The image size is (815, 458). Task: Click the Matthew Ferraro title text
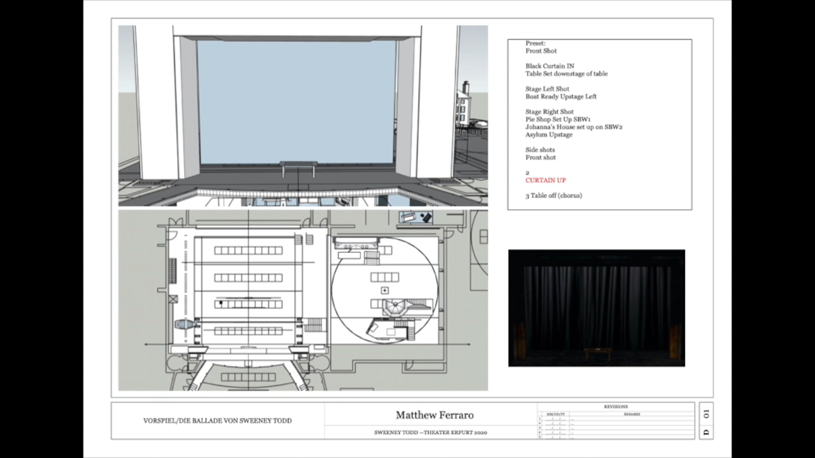point(434,415)
